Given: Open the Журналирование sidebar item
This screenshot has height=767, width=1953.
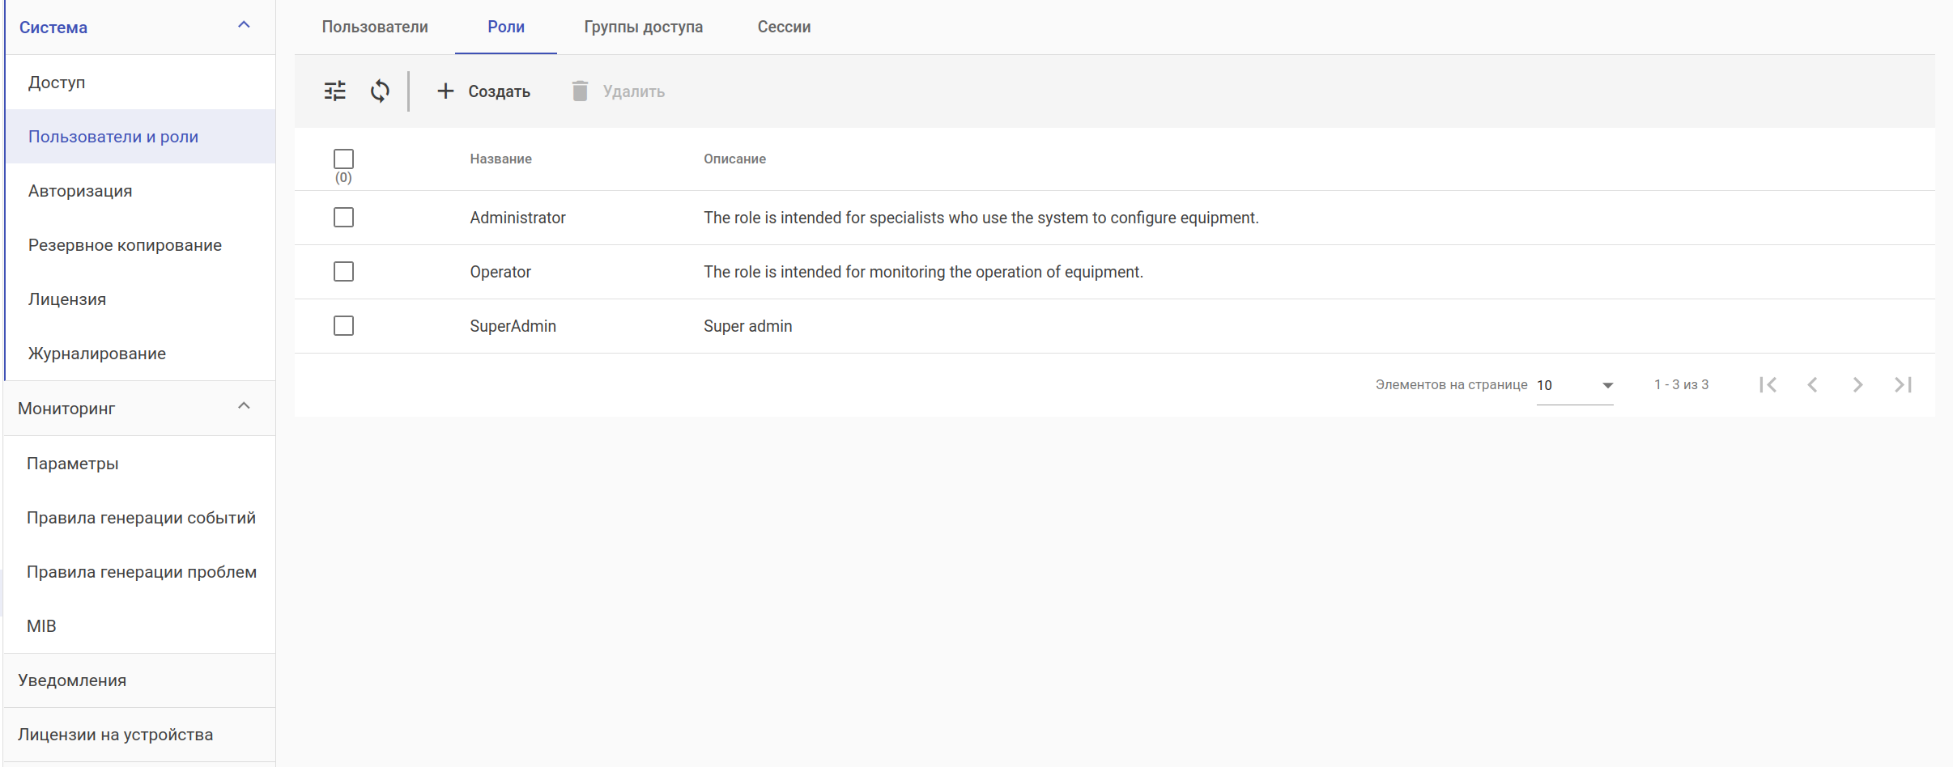Looking at the screenshot, I should (x=97, y=354).
